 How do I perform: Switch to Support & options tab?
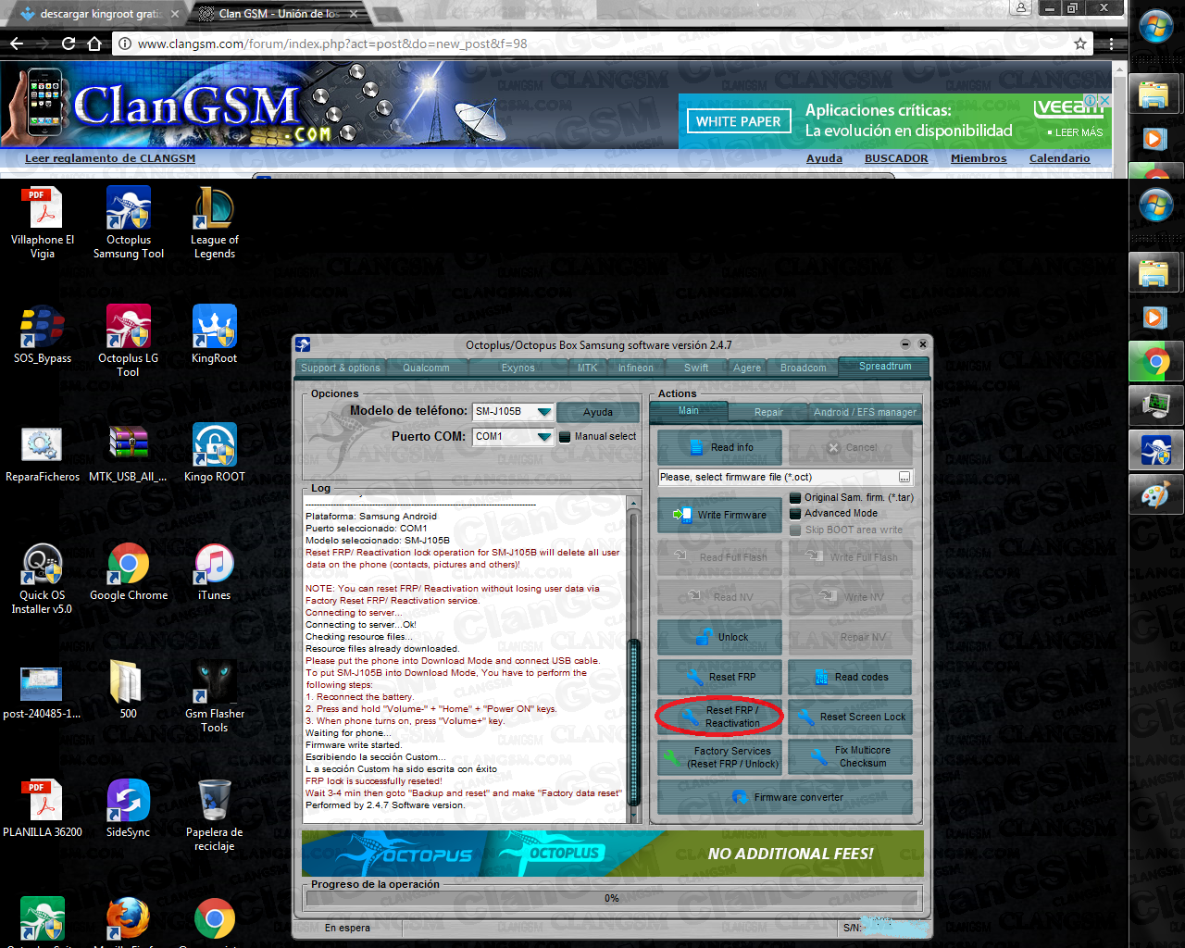pos(341,368)
